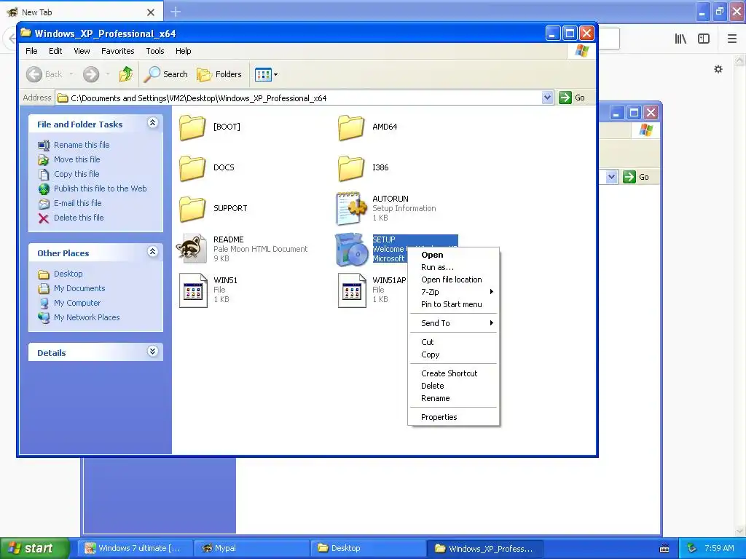Click the Back navigation button
This screenshot has height=559, width=746.
[x=44, y=74]
